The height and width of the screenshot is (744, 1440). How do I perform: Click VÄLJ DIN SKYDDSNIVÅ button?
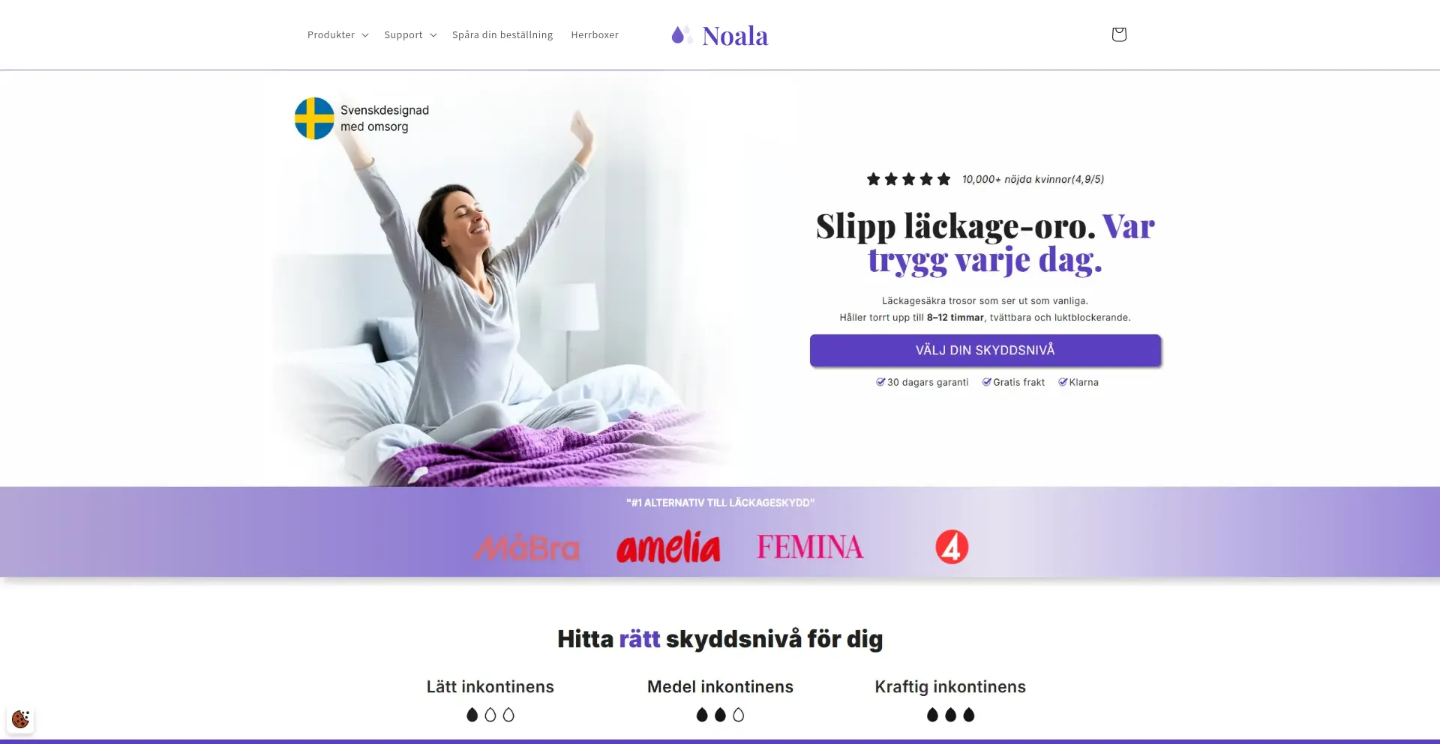coord(985,351)
